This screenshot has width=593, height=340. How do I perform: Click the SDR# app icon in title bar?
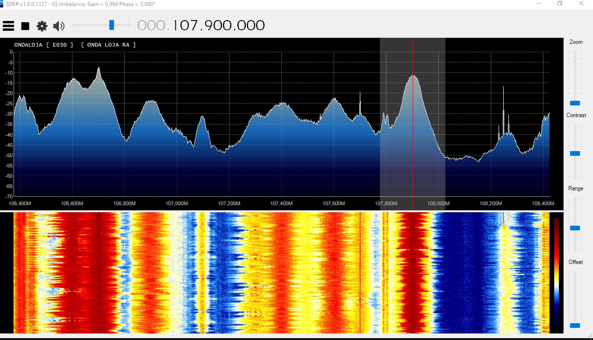point(2,4)
